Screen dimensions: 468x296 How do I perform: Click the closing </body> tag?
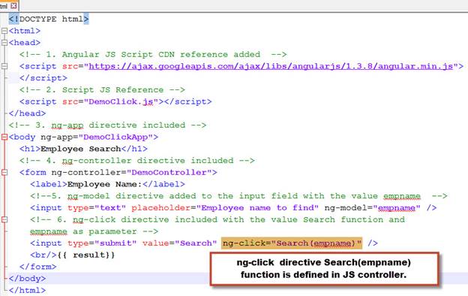point(27,279)
